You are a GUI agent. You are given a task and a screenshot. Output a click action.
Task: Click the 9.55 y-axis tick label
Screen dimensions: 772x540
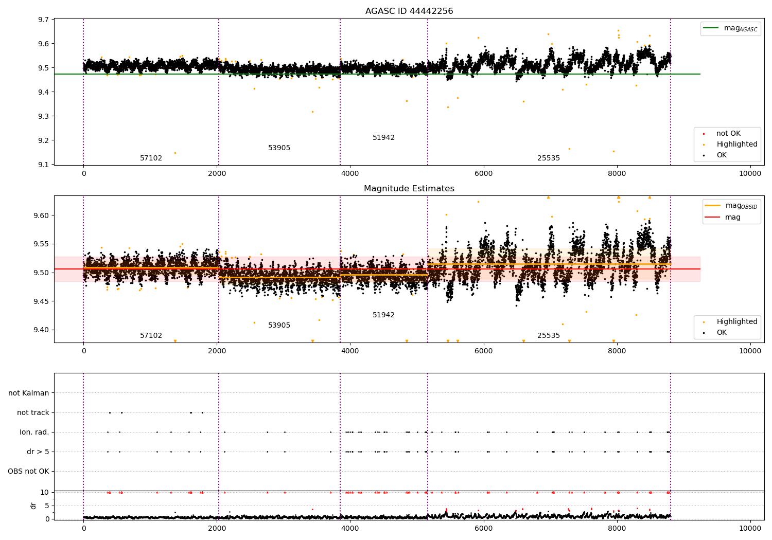coord(41,244)
